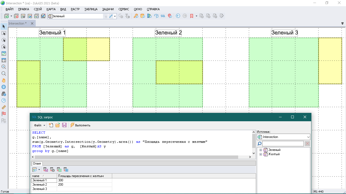Open the Источник Intersection dropdown
This screenshot has width=346, height=194.
coord(283,137)
